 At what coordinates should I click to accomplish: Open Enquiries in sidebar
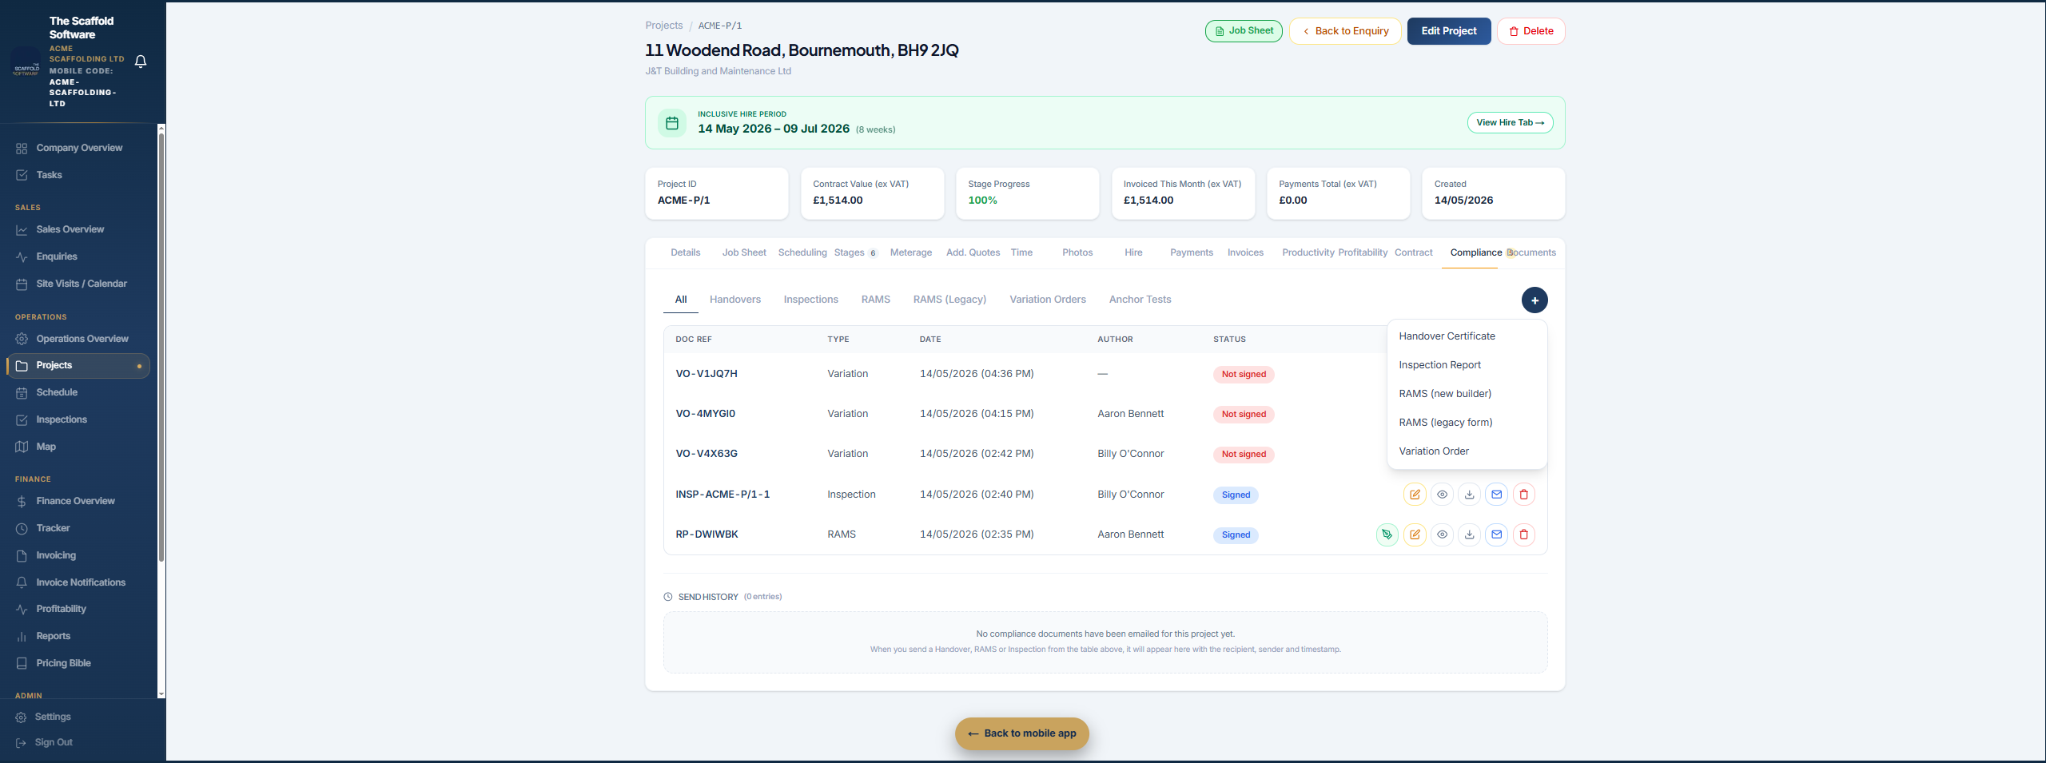pyautogui.click(x=78, y=256)
